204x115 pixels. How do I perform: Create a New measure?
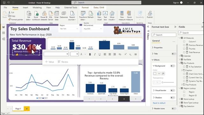[x=122, y=16]
